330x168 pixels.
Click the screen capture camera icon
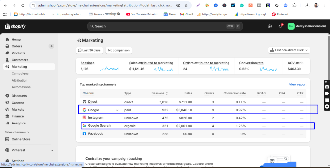[327, 87]
